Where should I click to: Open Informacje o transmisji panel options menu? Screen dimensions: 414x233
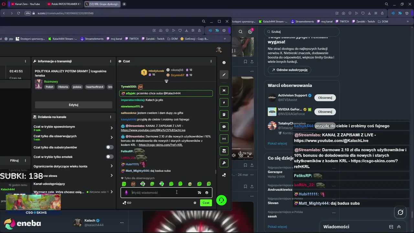[x=111, y=61]
